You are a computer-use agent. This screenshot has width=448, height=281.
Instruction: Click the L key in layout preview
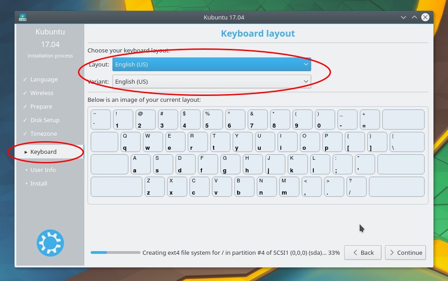coord(320,164)
